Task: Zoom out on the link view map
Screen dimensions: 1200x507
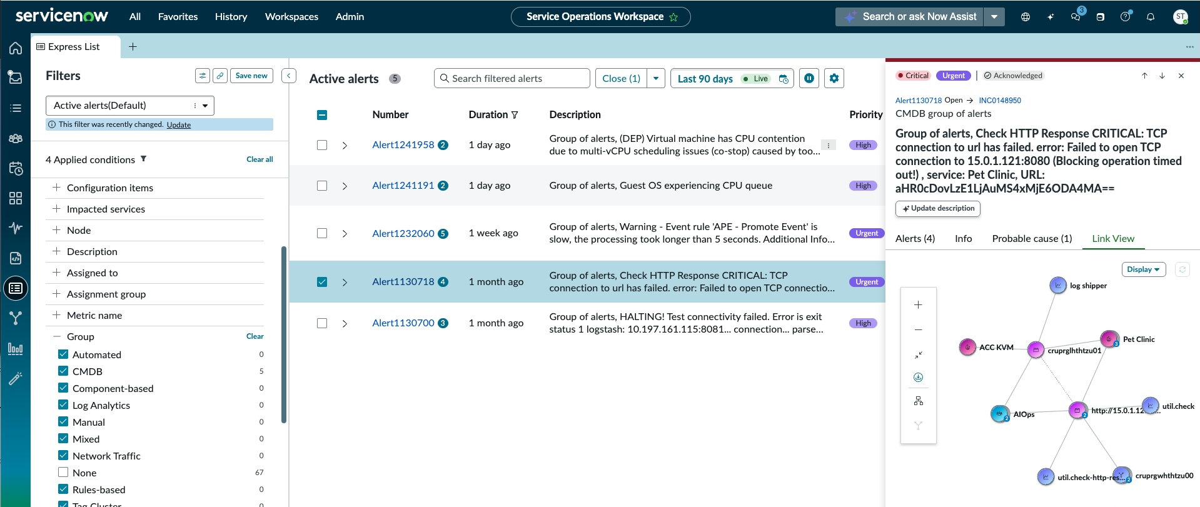Action: click(x=918, y=329)
